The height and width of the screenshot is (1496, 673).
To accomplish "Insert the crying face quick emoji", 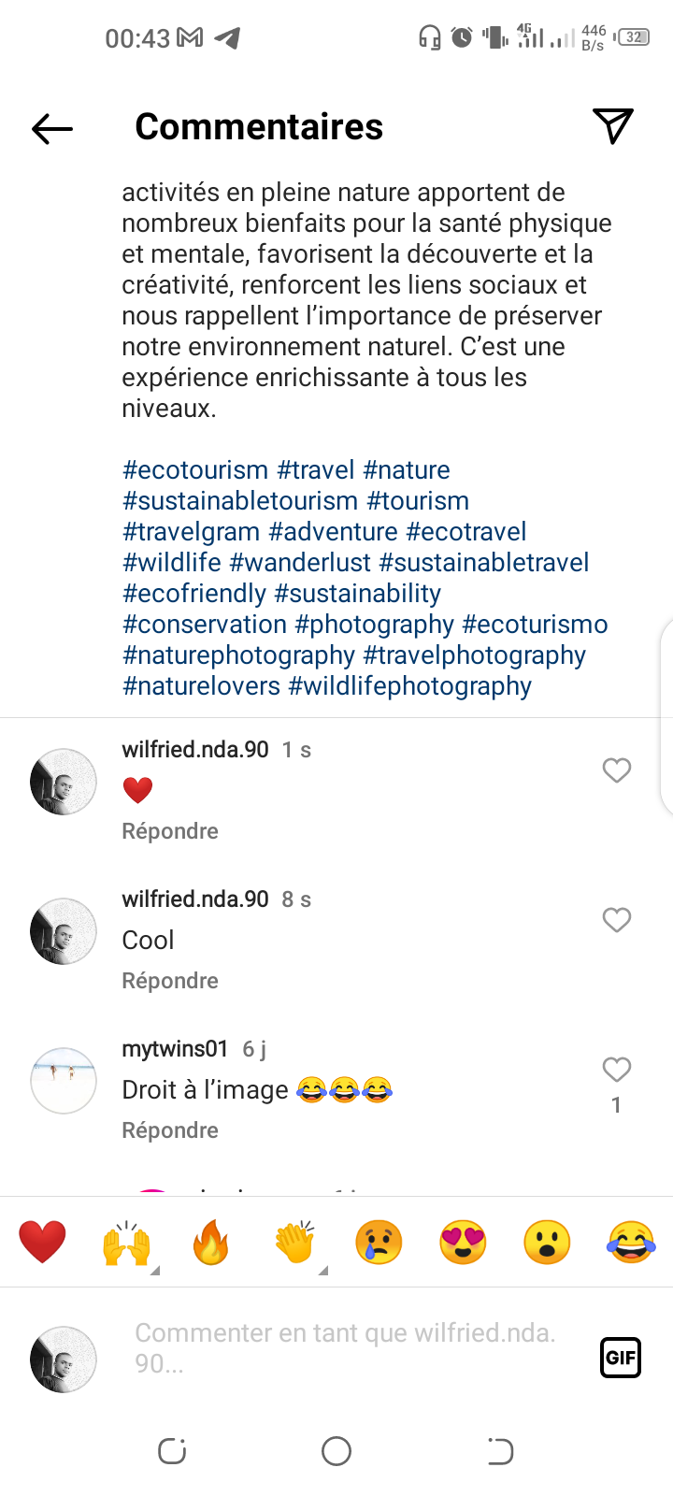I will 379,1243.
